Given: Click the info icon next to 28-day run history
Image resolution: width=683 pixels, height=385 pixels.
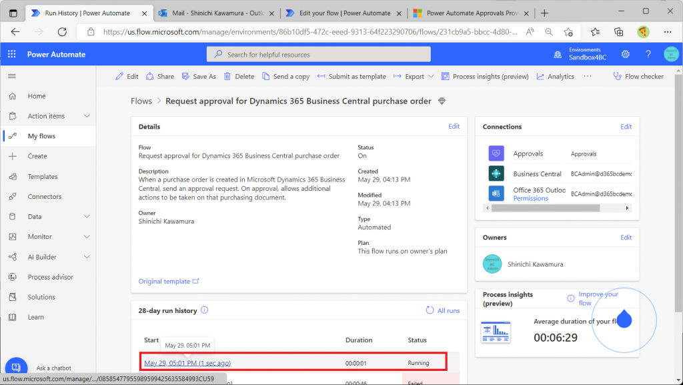Looking at the screenshot, I should point(204,310).
